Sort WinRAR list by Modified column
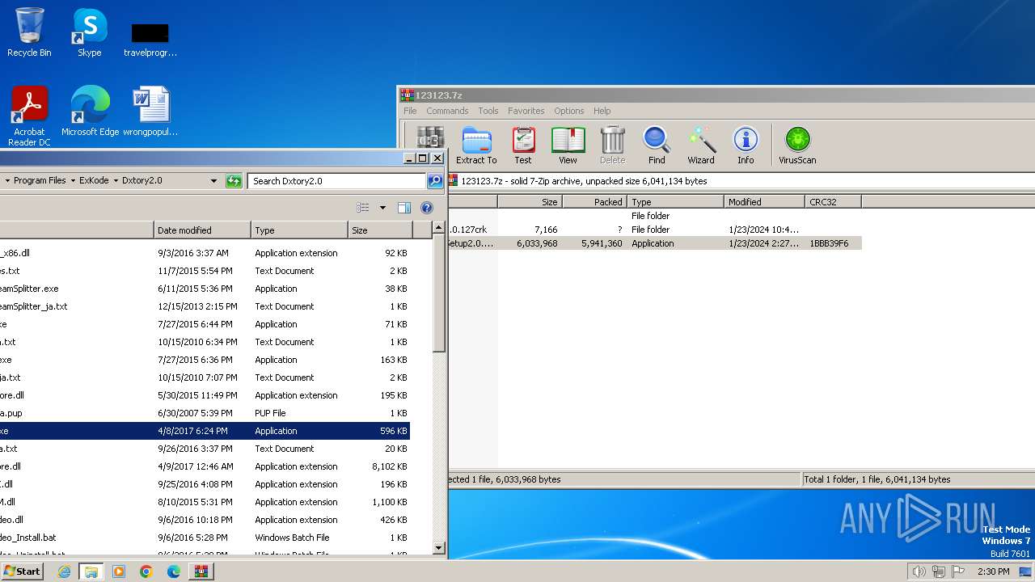The height and width of the screenshot is (582, 1035). pyautogui.click(x=764, y=202)
